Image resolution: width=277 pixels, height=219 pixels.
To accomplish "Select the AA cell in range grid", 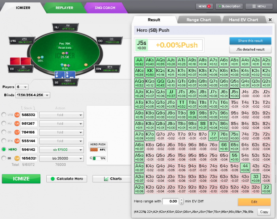I will coord(139,62).
